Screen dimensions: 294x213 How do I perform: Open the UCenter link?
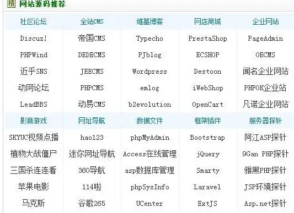[x=149, y=204]
